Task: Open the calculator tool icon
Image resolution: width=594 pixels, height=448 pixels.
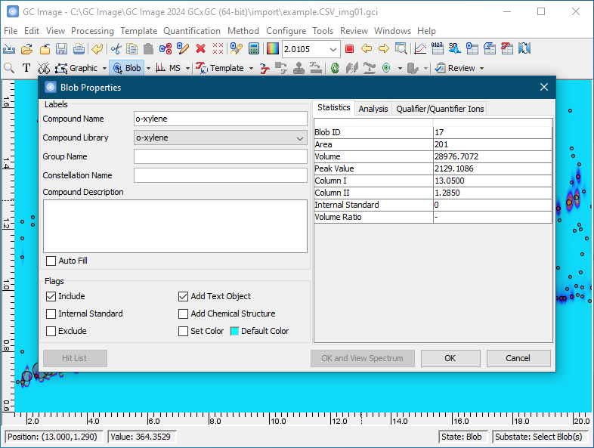Action: point(254,49)
